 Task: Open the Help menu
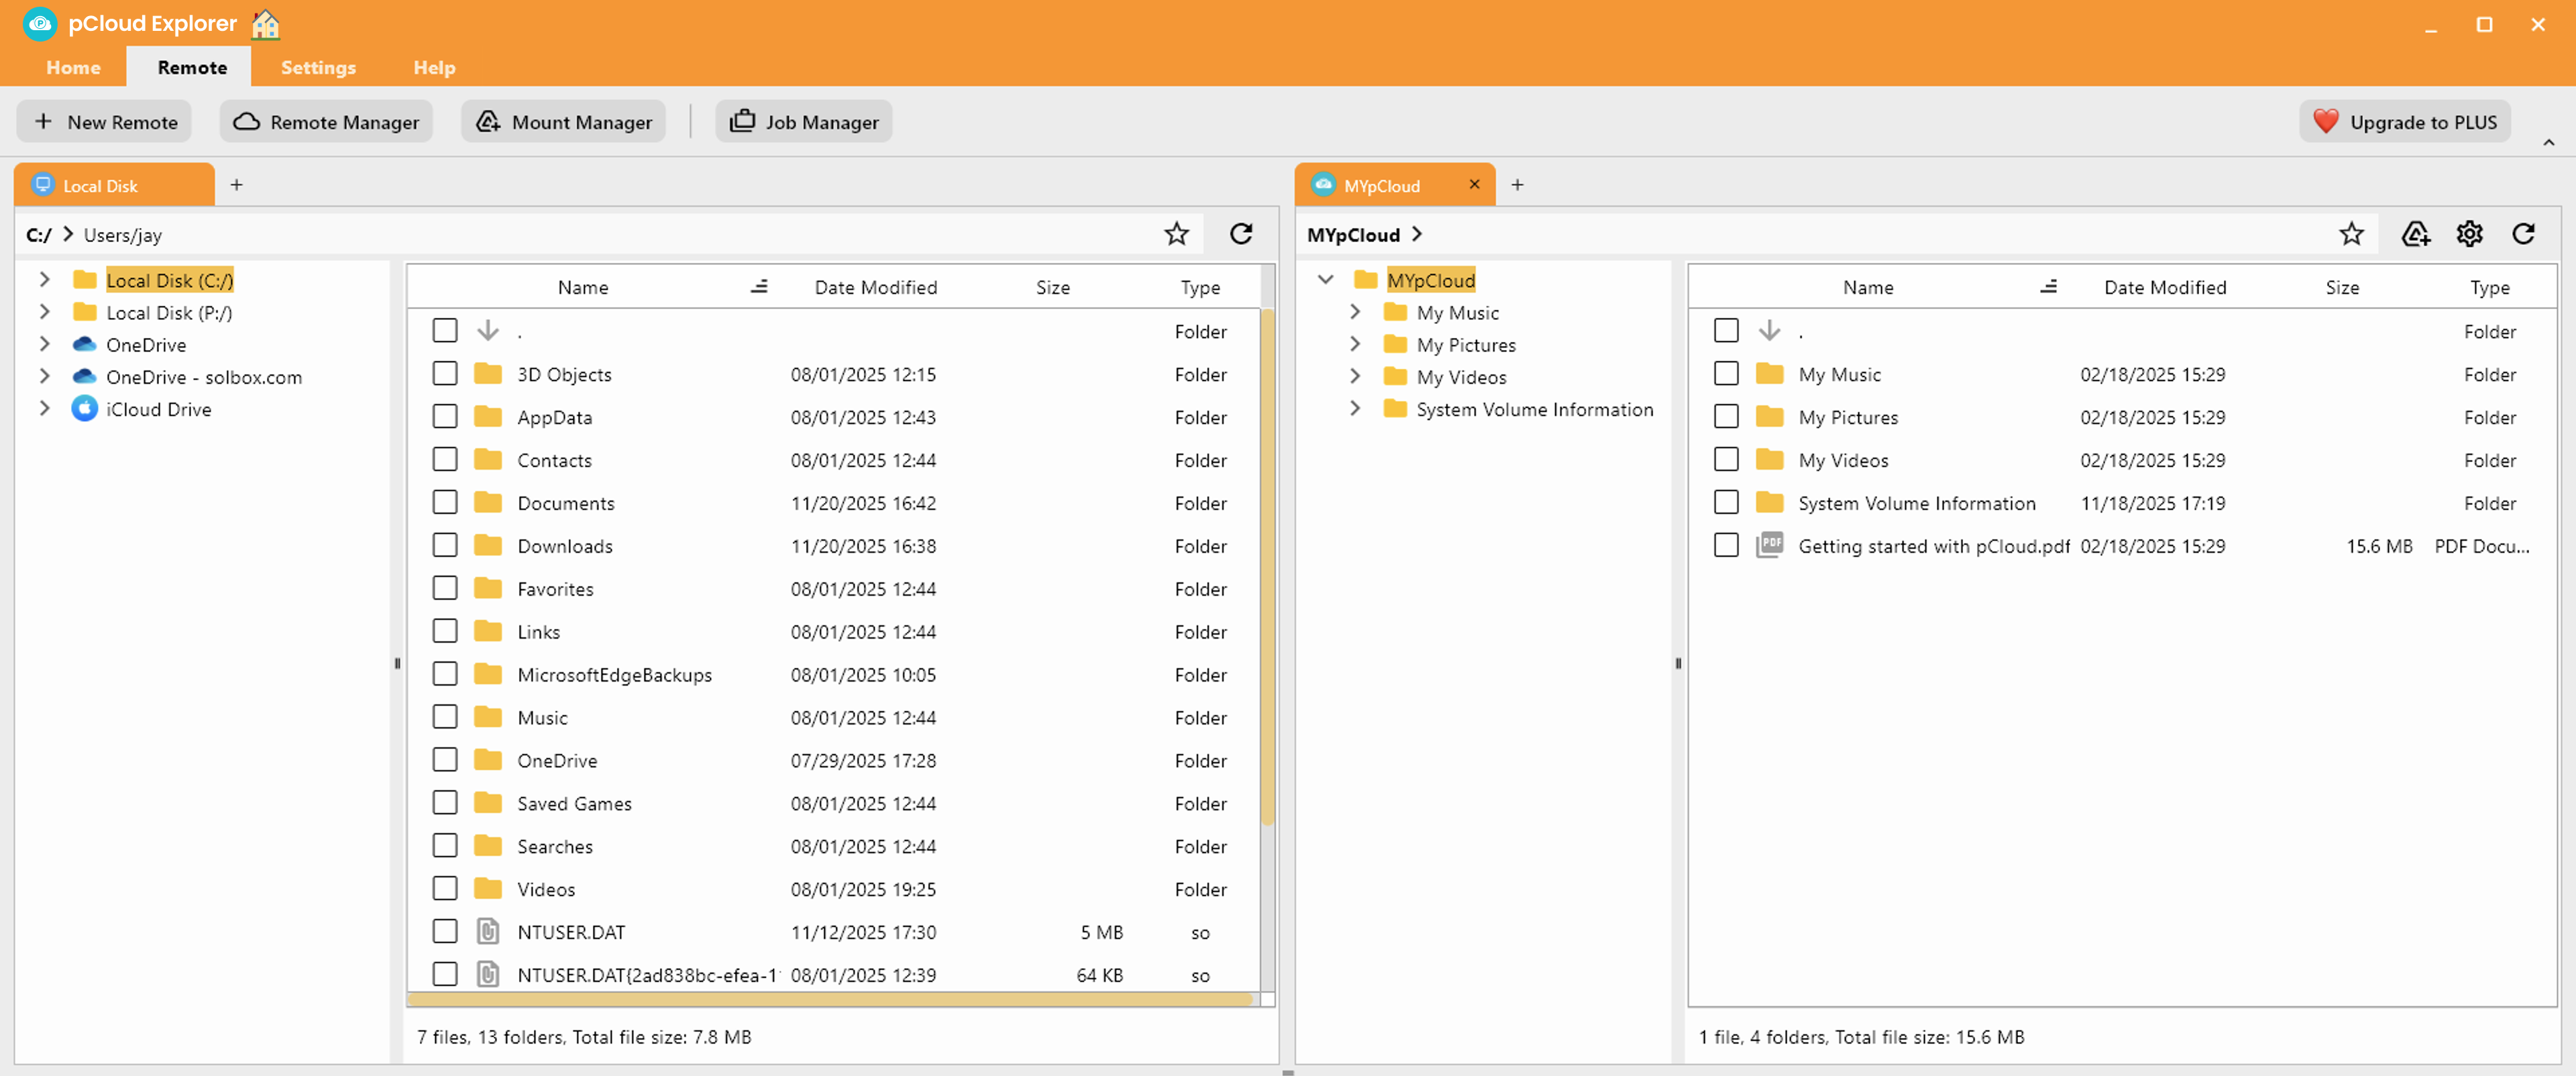(x=434, y=67)
